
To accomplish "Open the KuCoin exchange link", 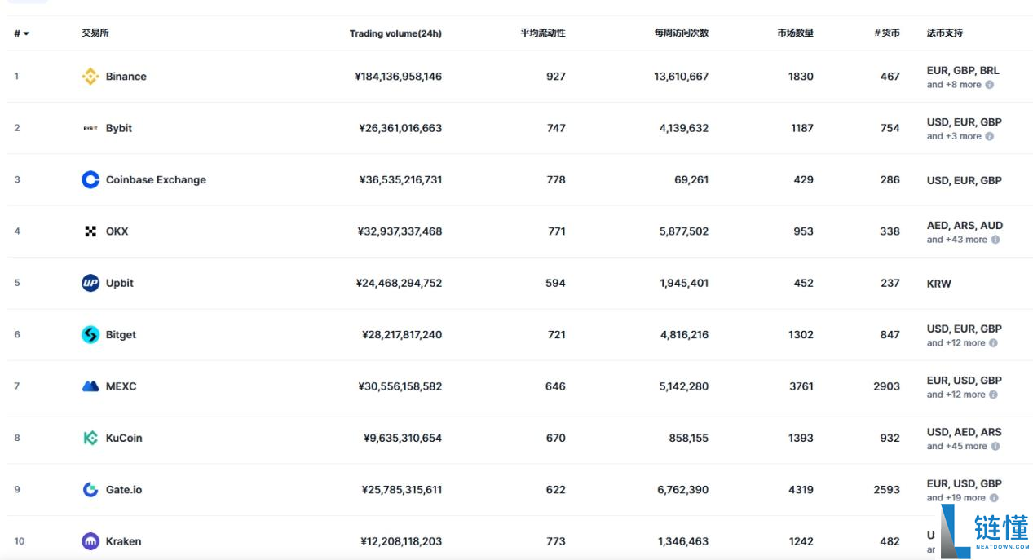I will point(124,438).
